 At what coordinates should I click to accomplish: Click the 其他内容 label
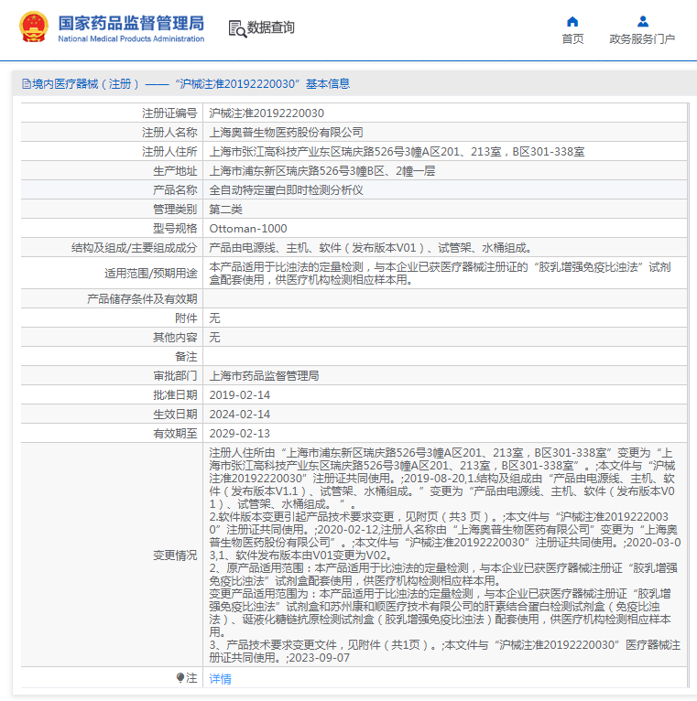(x=175, y=337)
